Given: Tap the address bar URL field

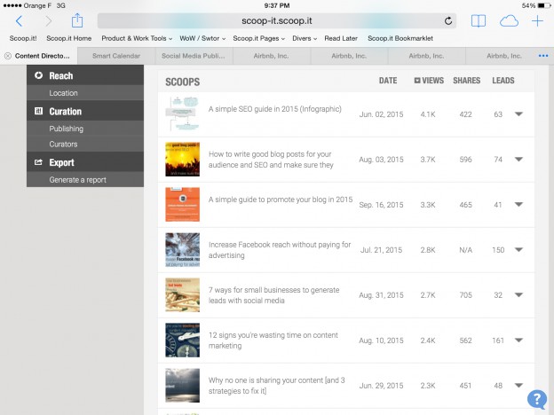Looking at the screenshot, I should point(277,20).
